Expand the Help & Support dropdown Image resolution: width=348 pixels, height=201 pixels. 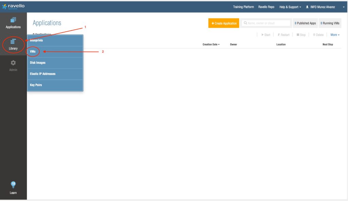290,7
